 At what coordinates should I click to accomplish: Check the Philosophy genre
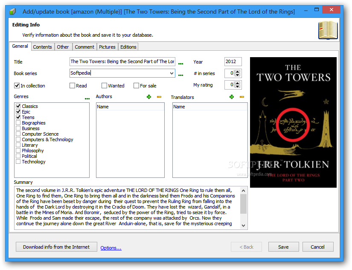click(18, 151)
